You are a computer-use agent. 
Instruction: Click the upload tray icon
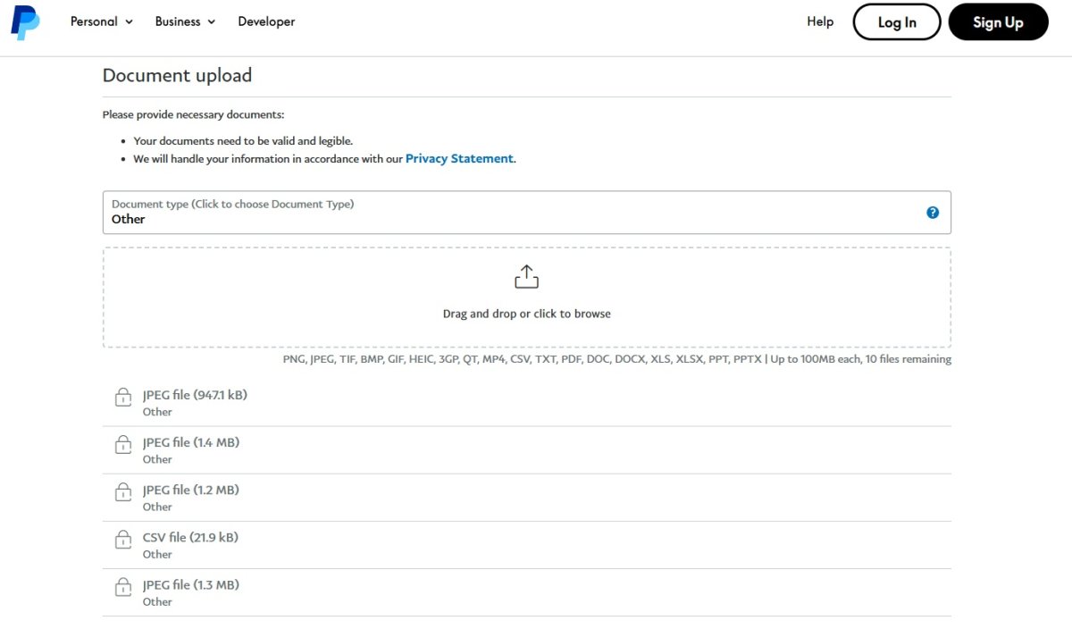527,277
